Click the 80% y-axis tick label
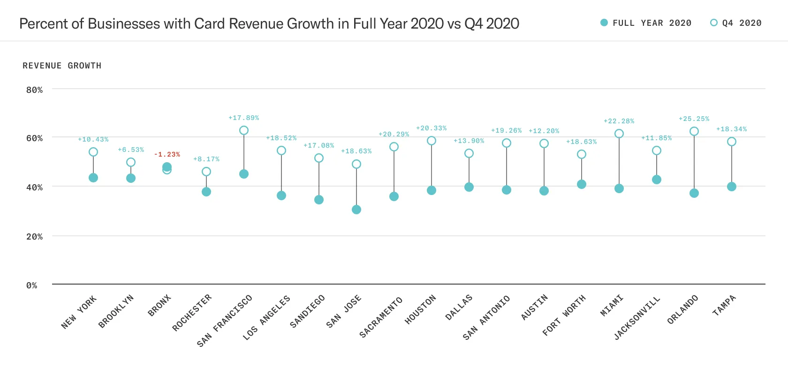The height and width of the screenshot is (368, 788). (x=34, y=90)
